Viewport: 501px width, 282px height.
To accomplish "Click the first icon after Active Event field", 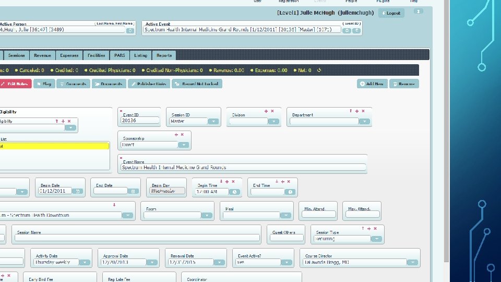I will 347,31.
